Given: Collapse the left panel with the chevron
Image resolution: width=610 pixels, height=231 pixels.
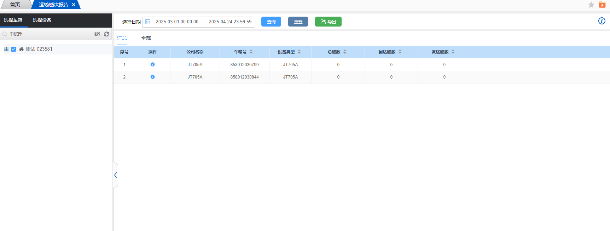Looking at the screenshot, I should coord(115,175).
